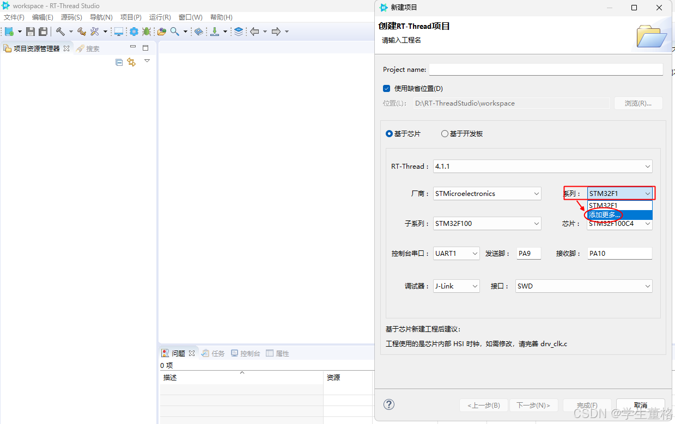Maximize the project explorer panel
Image resolution: width=675 pixels, height=424 pixels.
click(x=145, y=48)
